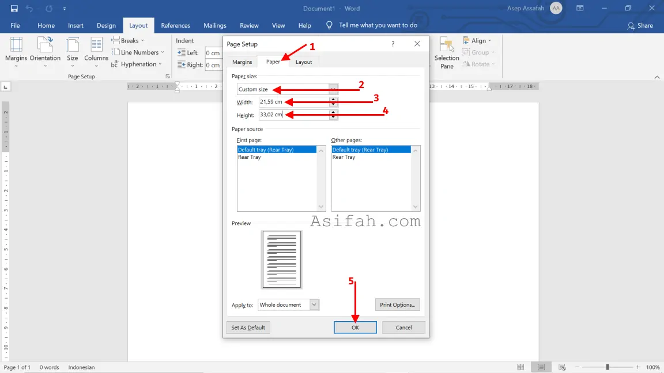Image resolution: width=664 pixels, height=373 pixels.
Task: Switch to the References tab
Action: pyautogui.click(x=175, y=25)
